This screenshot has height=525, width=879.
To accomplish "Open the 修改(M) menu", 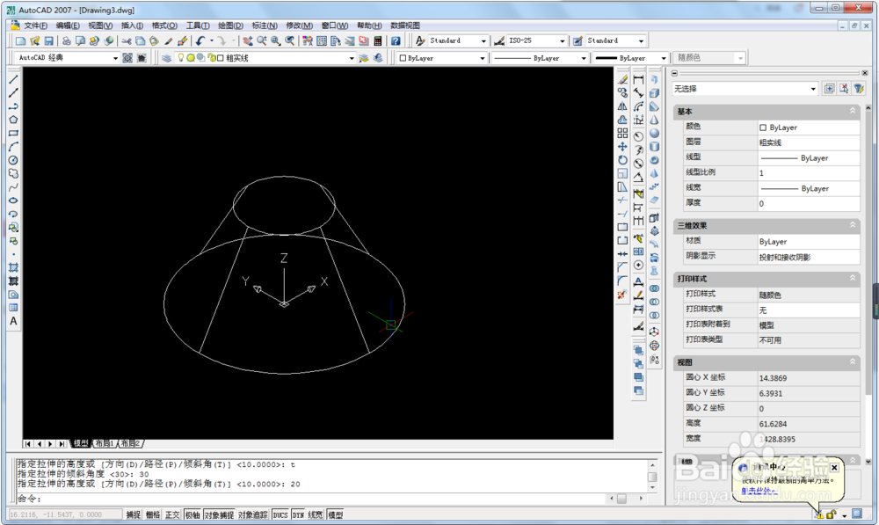I will 300,26.
